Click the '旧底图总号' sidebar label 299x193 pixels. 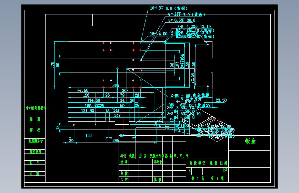point(36,141)
